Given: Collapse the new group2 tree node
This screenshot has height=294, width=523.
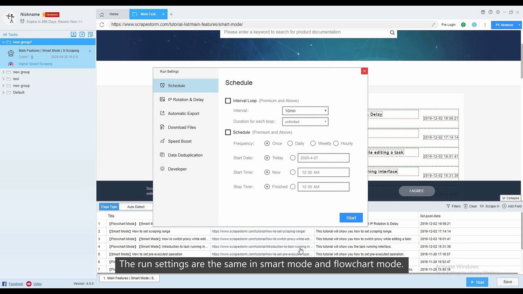Looking at the screenshot, I should (x=4, y=42).
